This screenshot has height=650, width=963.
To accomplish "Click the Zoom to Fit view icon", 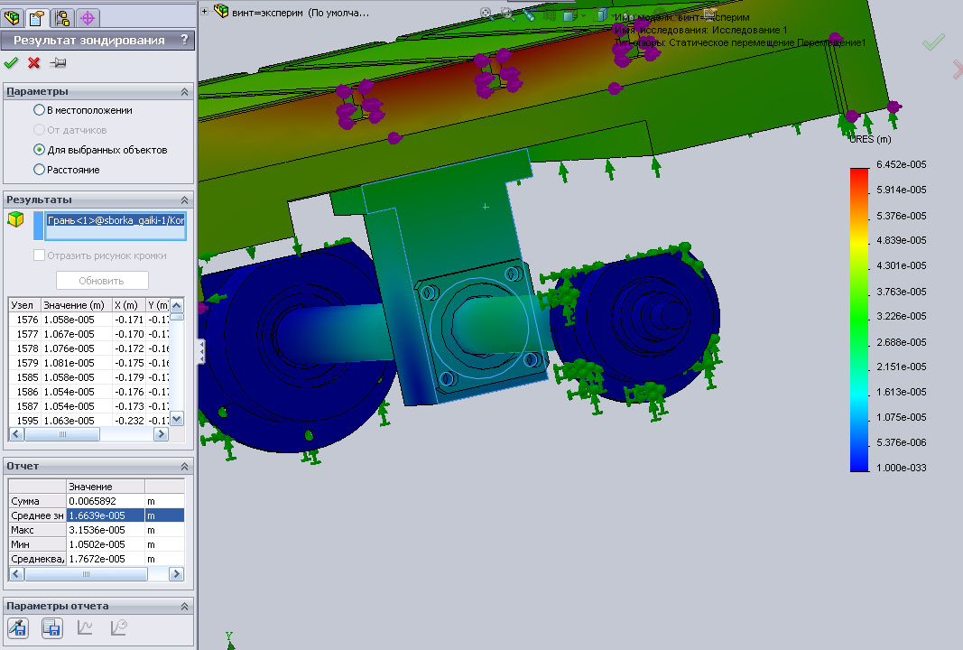I will click(486, 14).
